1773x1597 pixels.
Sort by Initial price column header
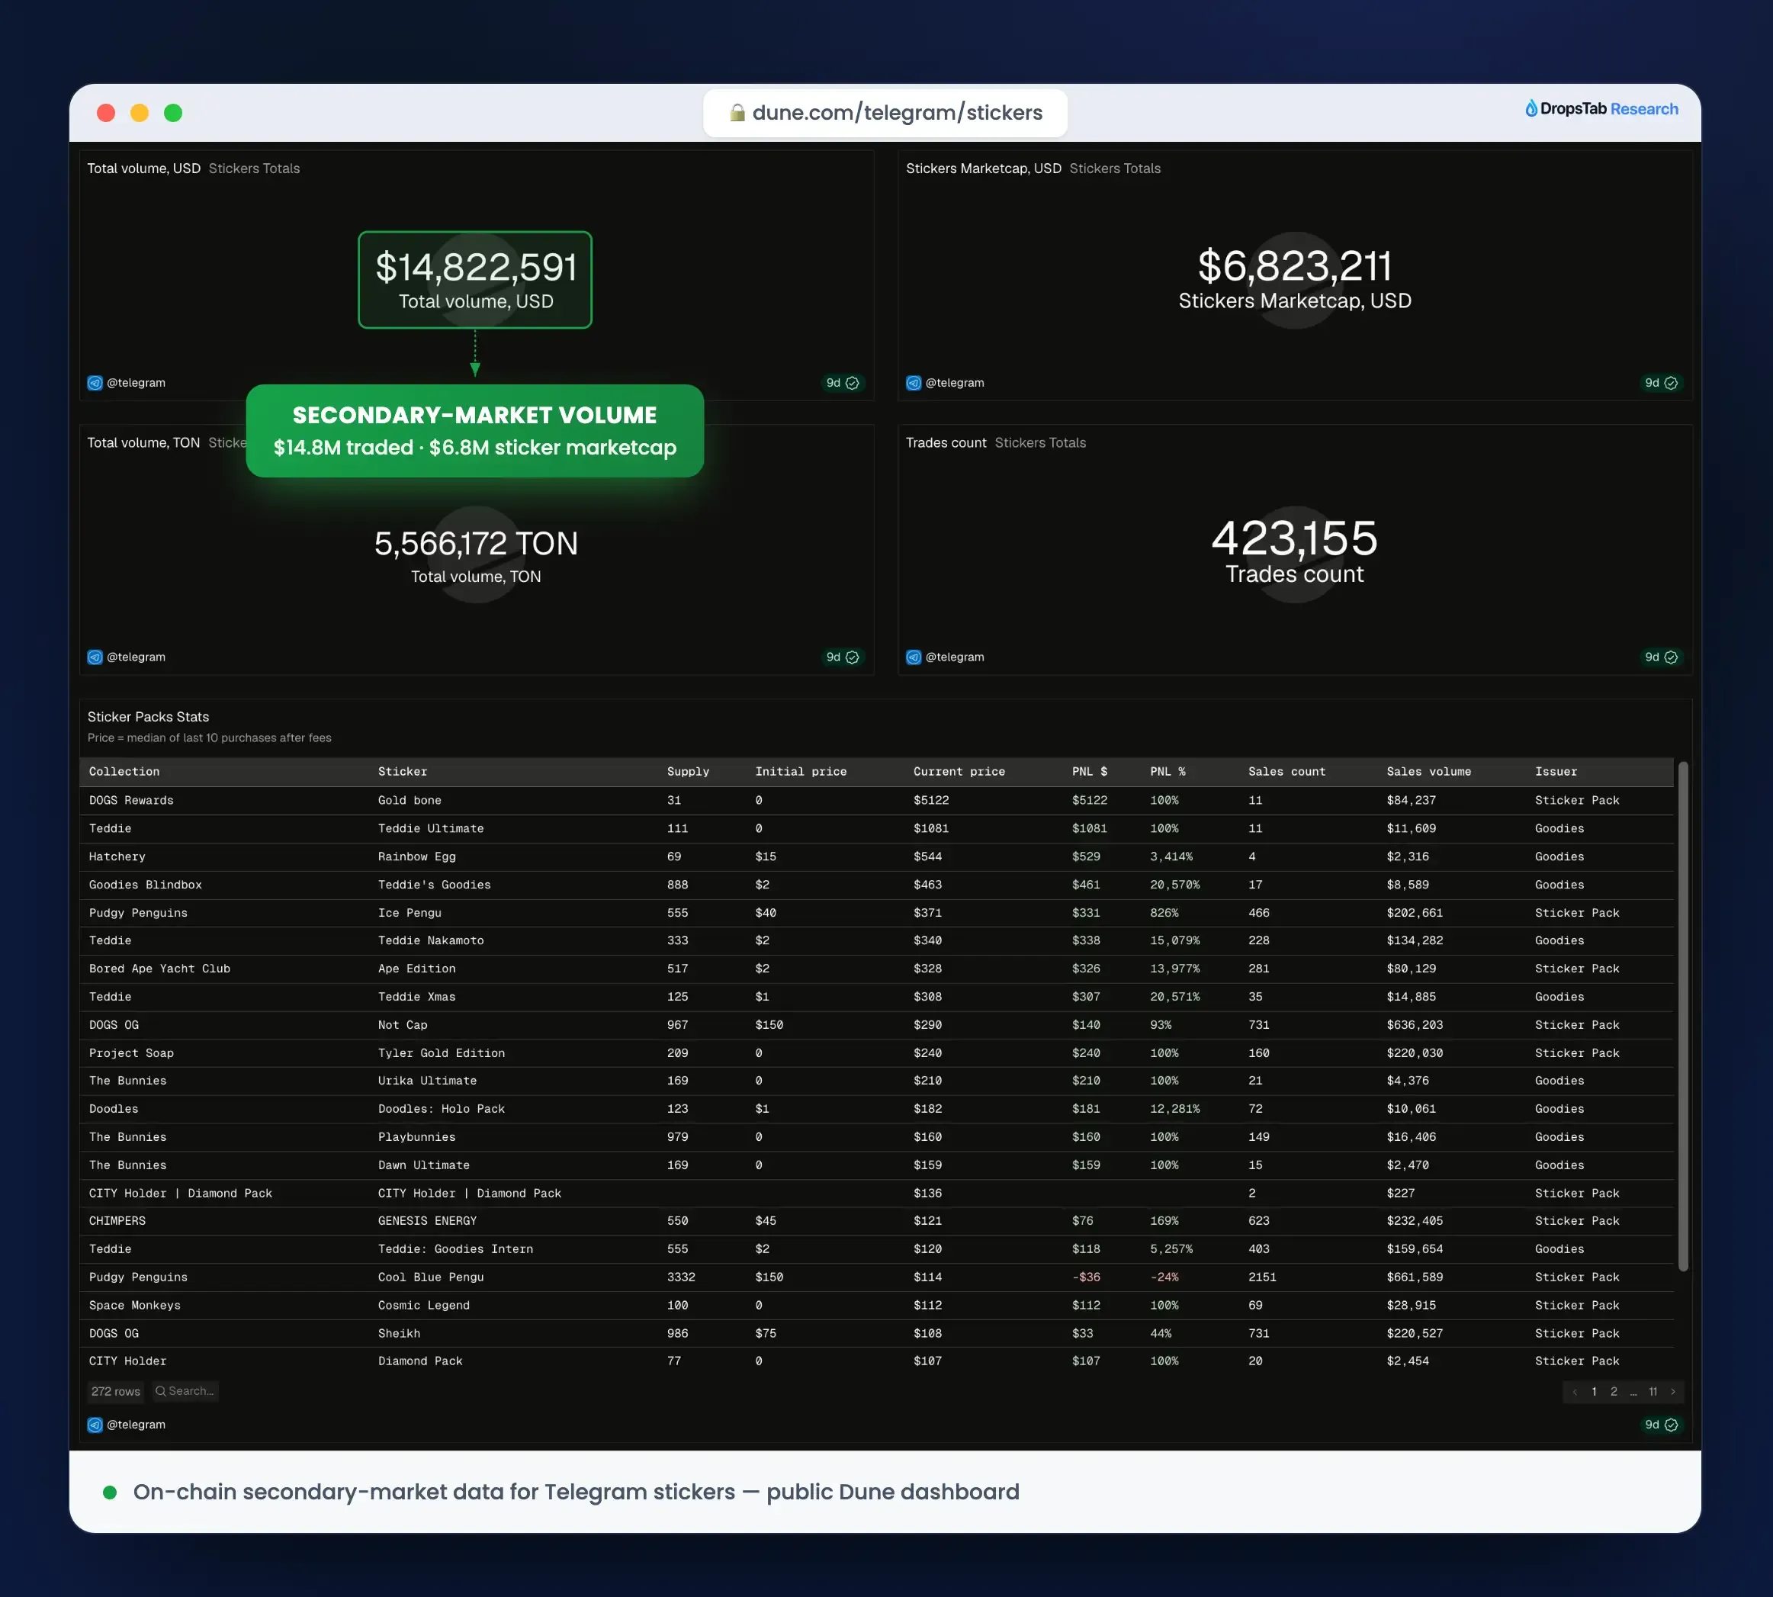click(801, 771)
